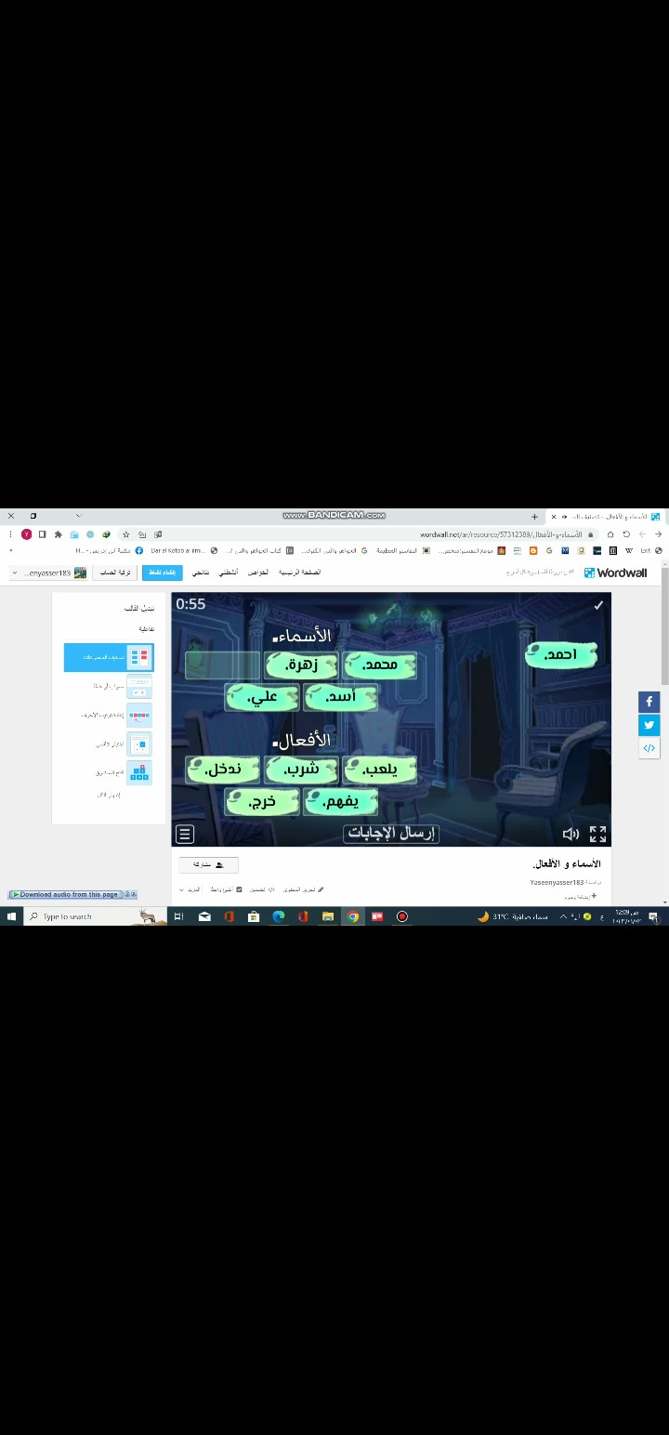
Task: Pick the خرج word tile
Action: coord(262,800)
